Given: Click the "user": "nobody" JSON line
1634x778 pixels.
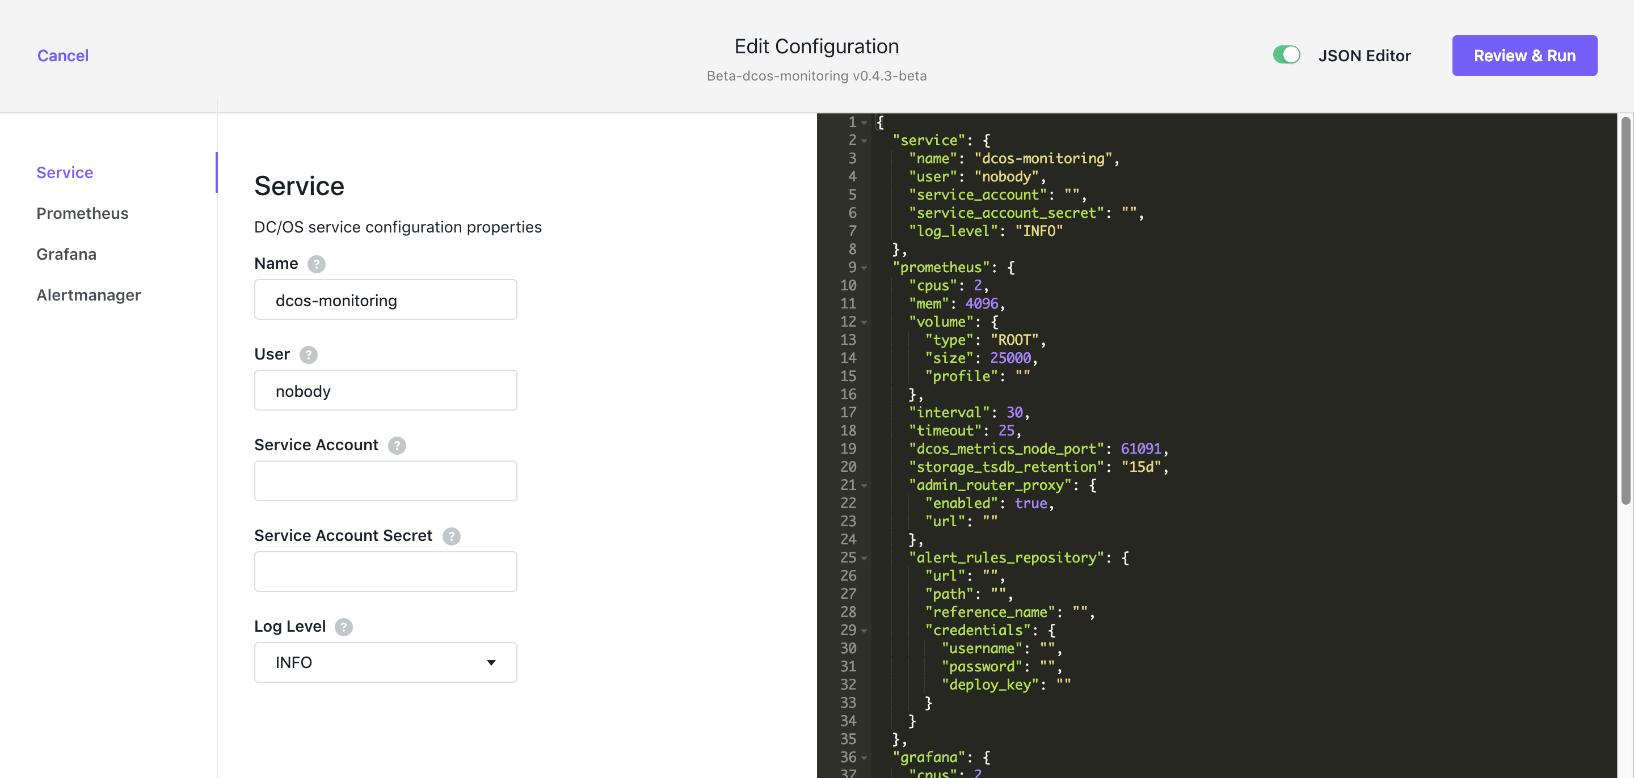Looking at the screenshot, I should click(977, 176).
